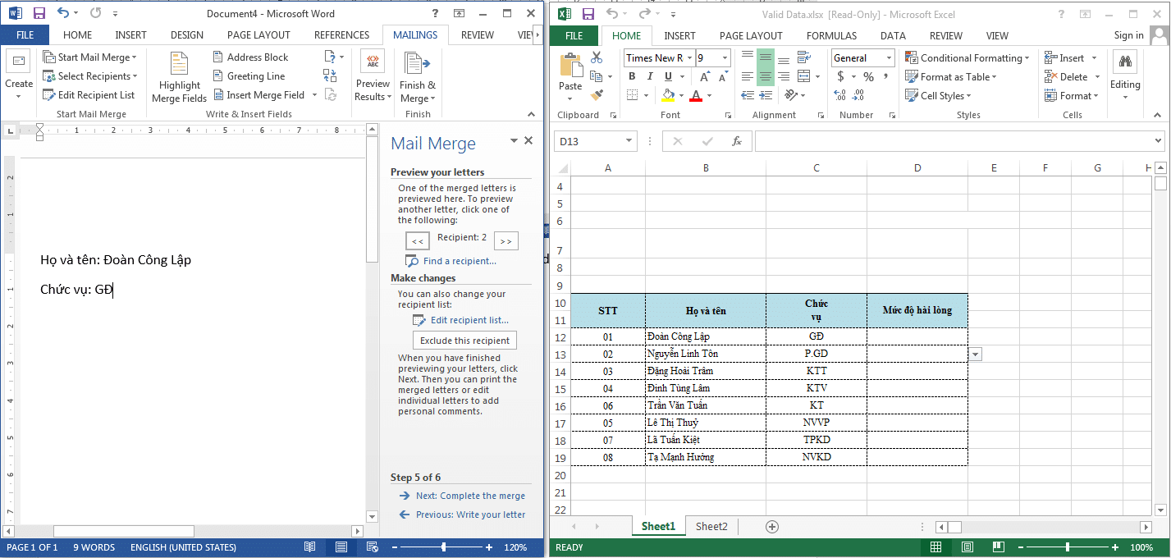Open Edit Recipient List in Word ribbon

(x=89, y=94)
